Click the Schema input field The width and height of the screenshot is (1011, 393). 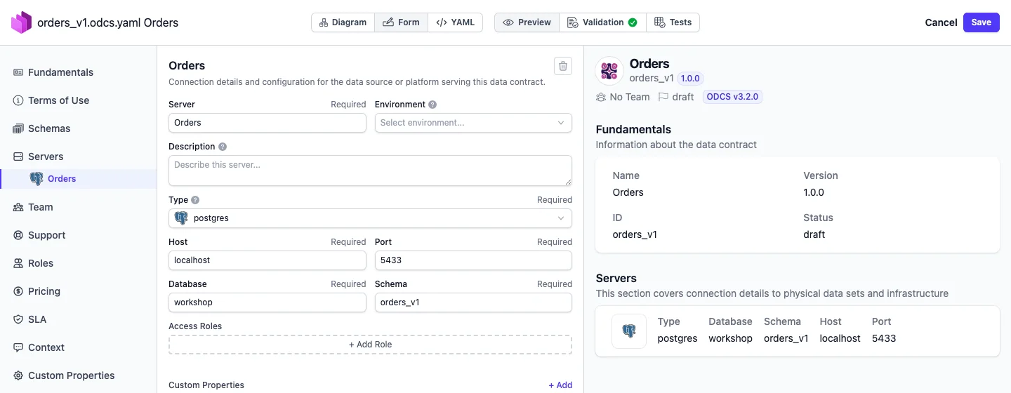pyautogui.click(x=473, y=302)
